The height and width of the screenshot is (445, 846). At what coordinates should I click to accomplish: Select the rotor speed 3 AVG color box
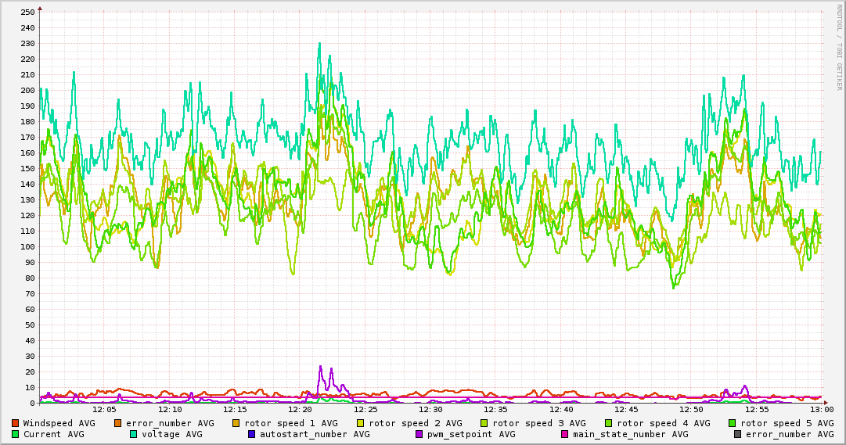point(484,423)
